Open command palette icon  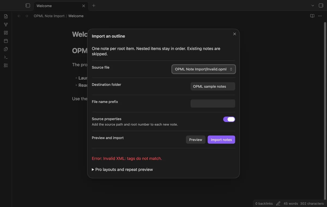click(6, 57)
